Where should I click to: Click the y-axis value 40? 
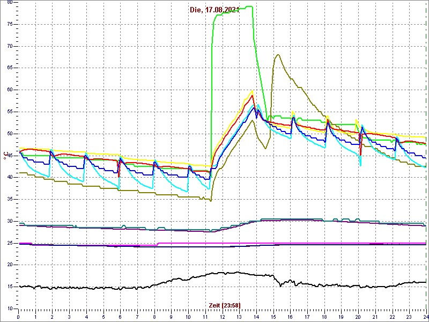10,178
